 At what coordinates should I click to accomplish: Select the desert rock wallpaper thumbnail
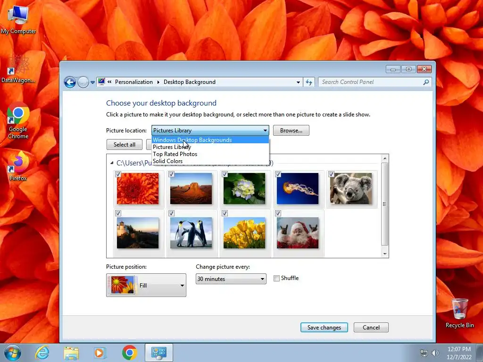[191, 189]
